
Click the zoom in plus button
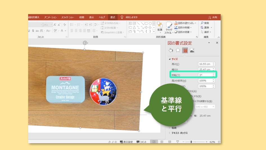pos(206,142)
